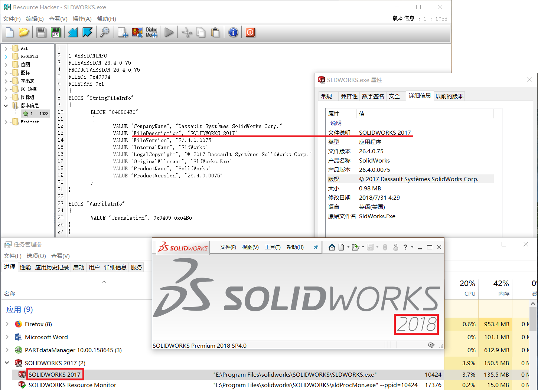This screenshot has width=538, height=390.
Task: Click the blue down-left arrow toolbar icon
Action: pos(73,33)
